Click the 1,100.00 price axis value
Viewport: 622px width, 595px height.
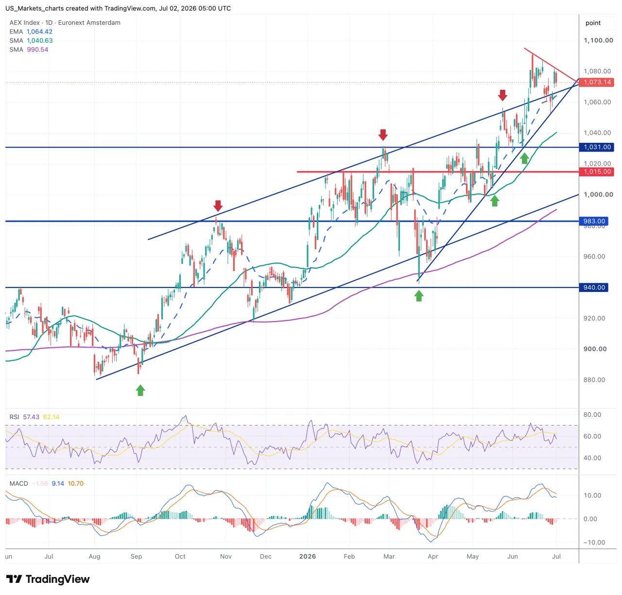(x=598, y=40)
